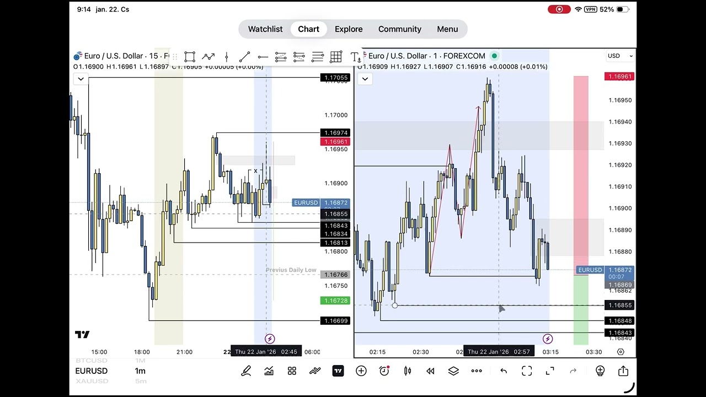Switch to the Community tab
The width and height of the screenshot is (706, 397).
tap(400, 29)
